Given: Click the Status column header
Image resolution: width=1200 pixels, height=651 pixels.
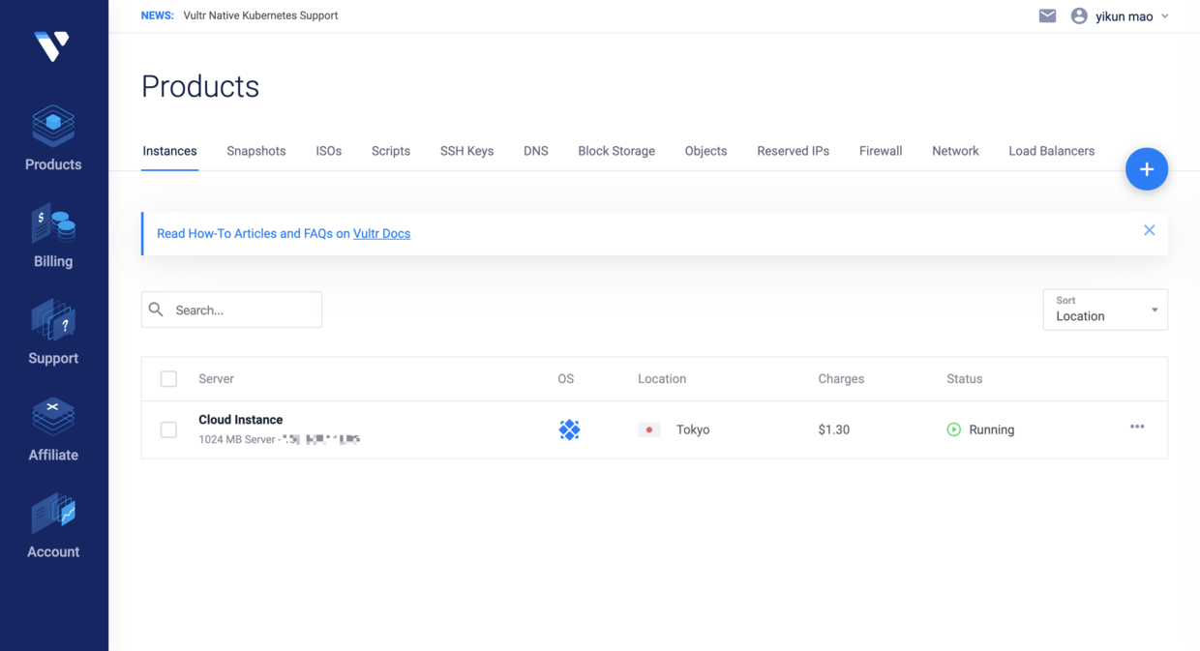Looking at the screenshot, I should coord(964,378).
